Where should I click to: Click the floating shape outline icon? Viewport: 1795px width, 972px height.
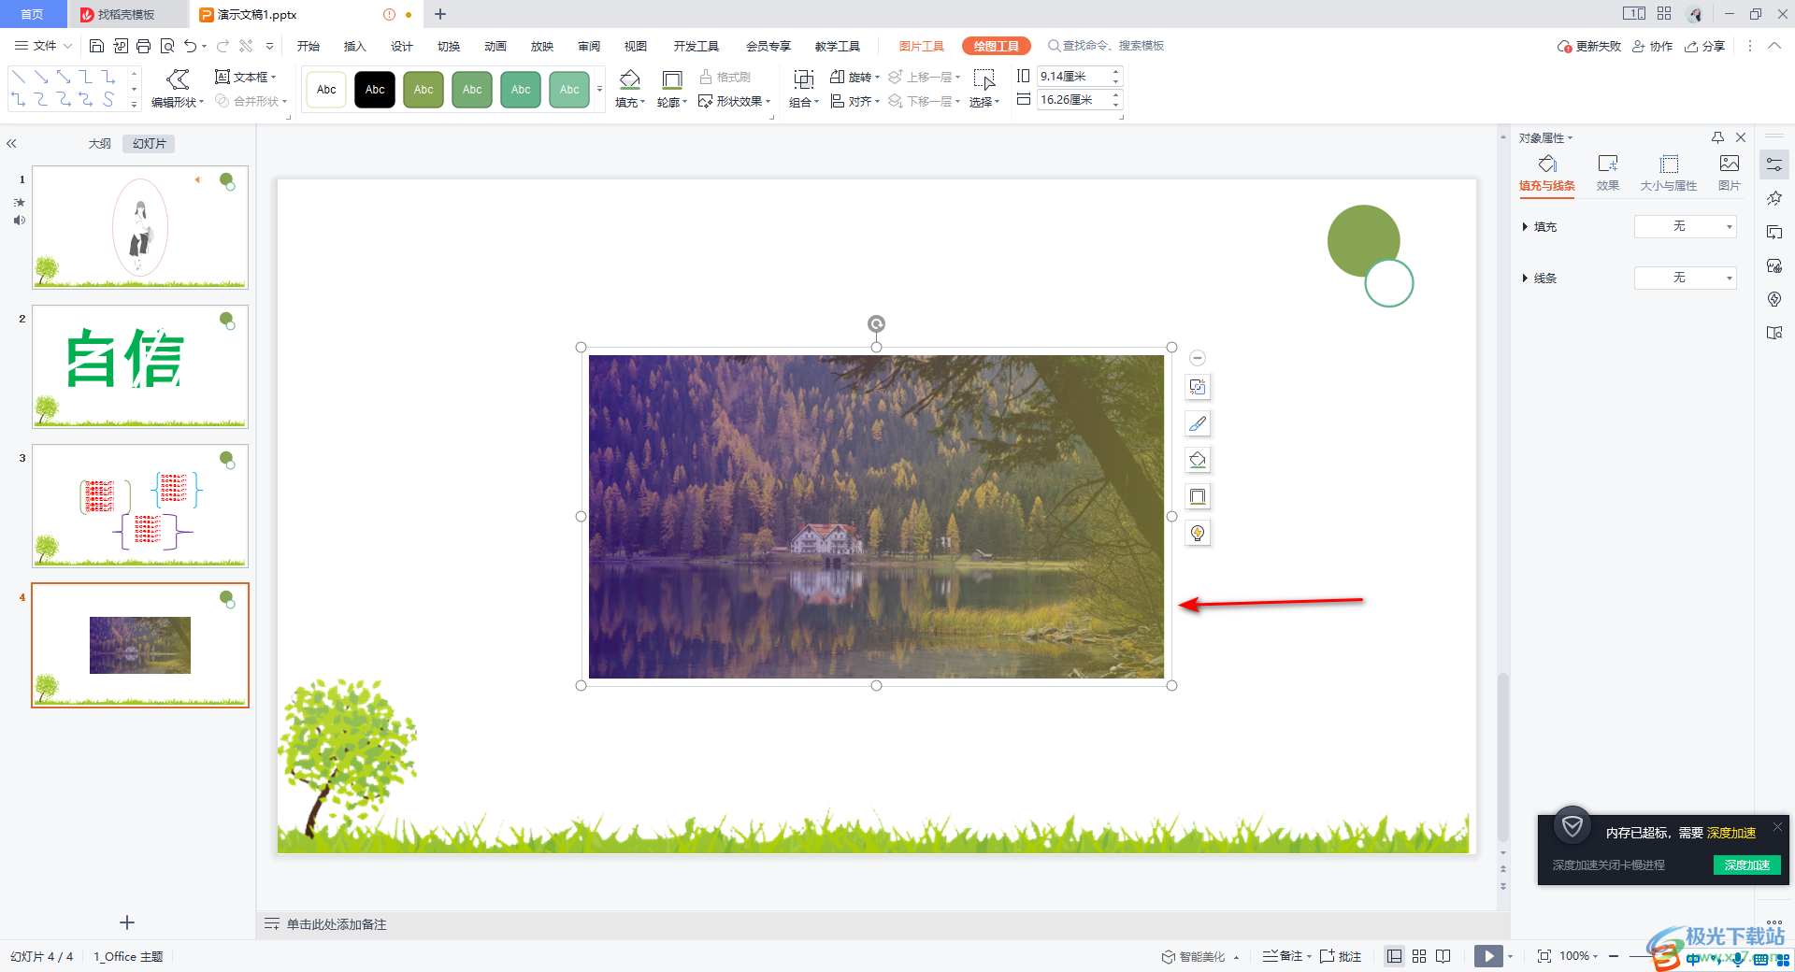(1198, 496)
